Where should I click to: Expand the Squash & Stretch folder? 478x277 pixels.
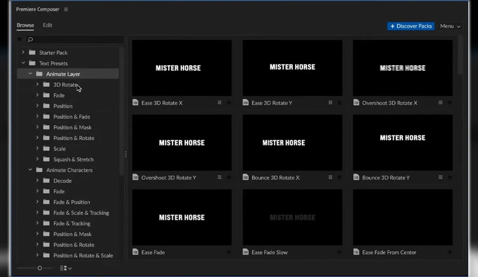pyautogui.click(x=37, y=159)
